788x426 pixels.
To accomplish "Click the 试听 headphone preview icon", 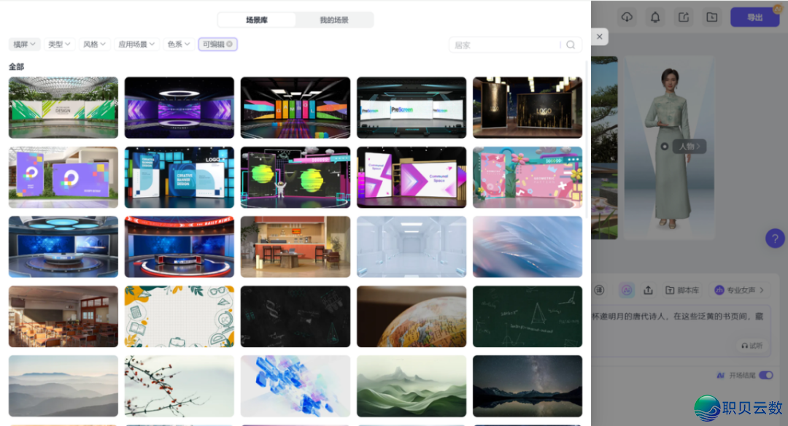I will (752, 346).
